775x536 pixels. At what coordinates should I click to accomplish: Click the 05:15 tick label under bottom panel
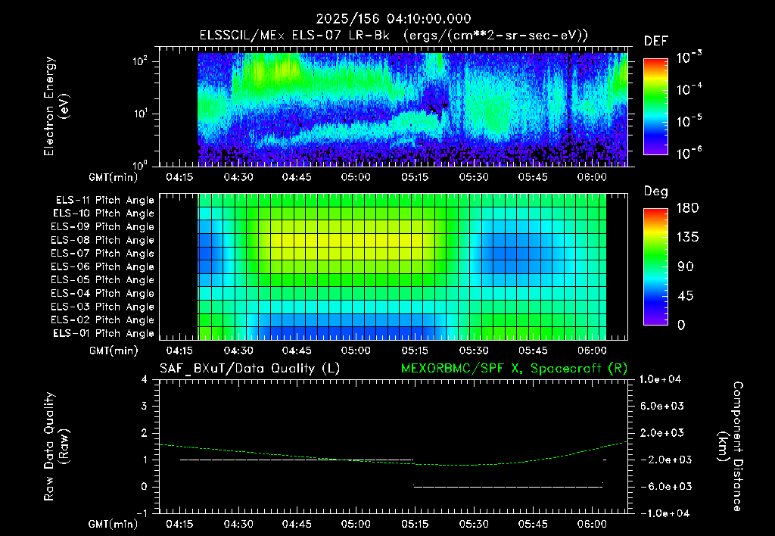pos(415,524)
